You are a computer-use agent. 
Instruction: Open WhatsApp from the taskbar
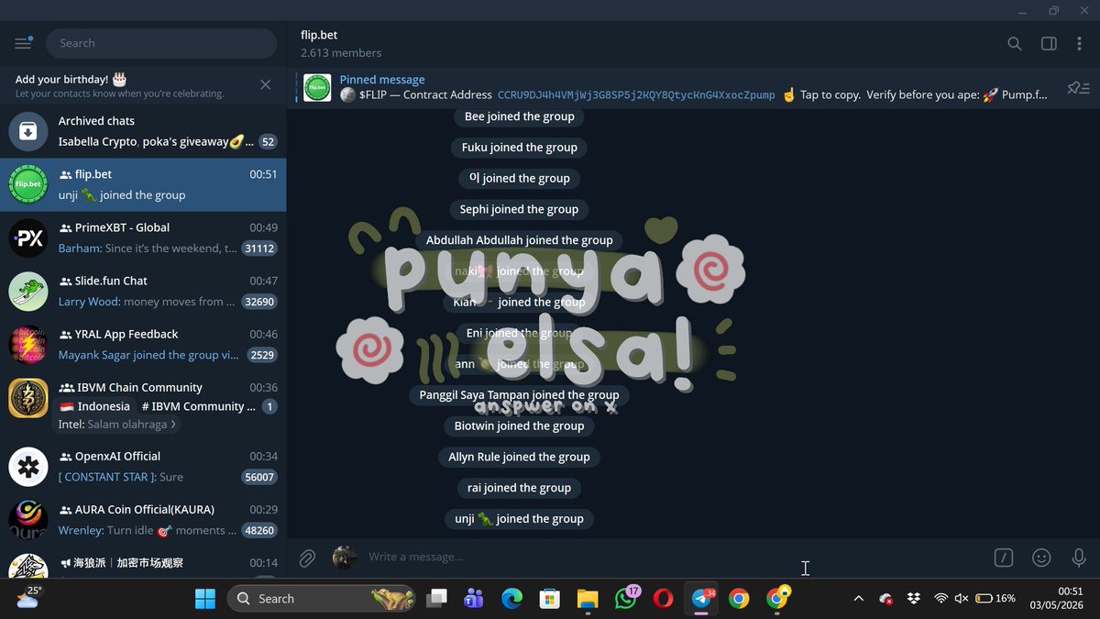[626, 599]
